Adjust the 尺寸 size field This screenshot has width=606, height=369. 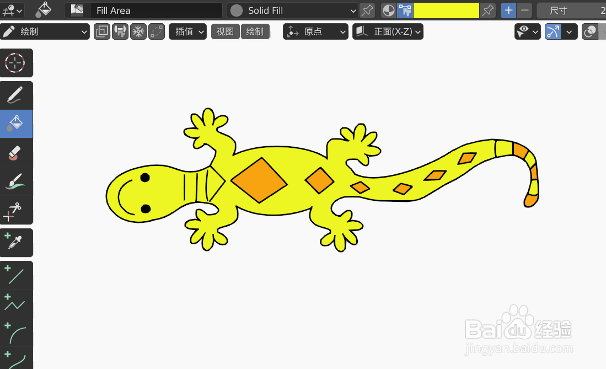[572, 10]
